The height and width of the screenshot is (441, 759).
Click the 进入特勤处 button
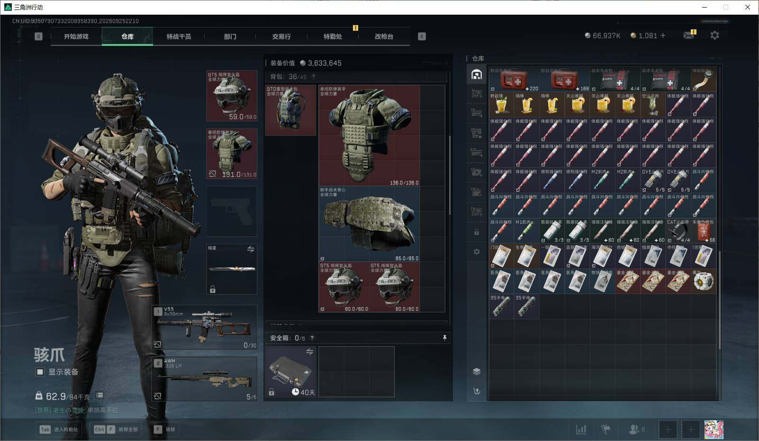pyautogui.click(x=59, y=430)
